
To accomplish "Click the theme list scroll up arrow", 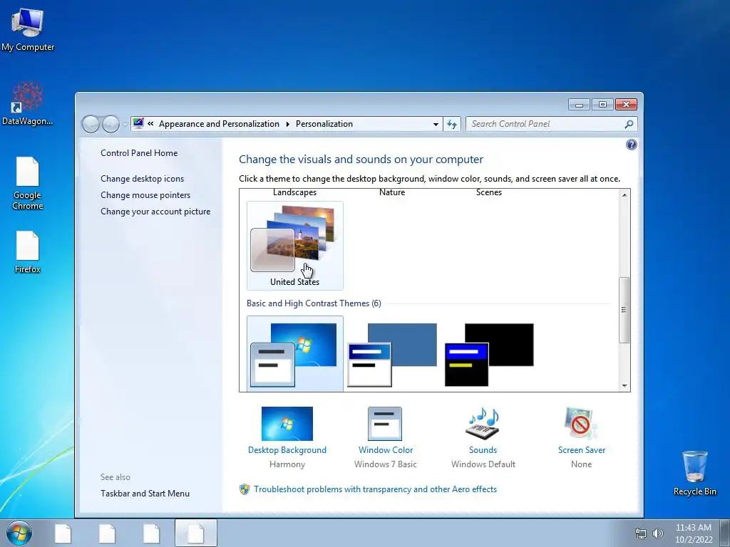I will [624, 195].
